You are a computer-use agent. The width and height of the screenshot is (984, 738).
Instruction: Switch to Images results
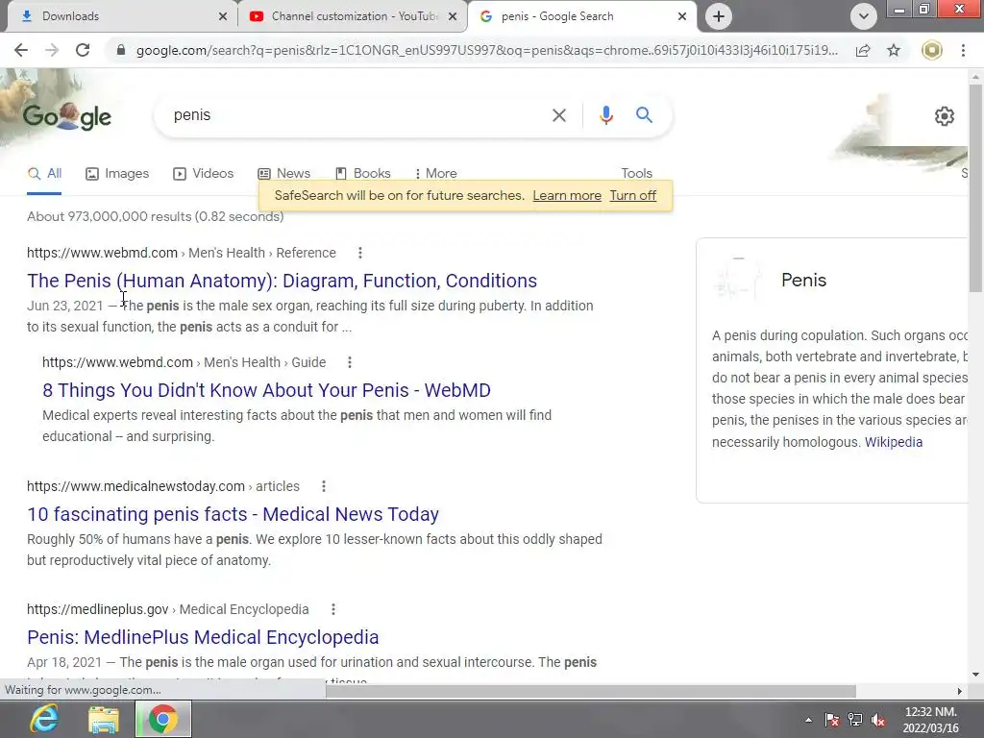tap(117, 174)
